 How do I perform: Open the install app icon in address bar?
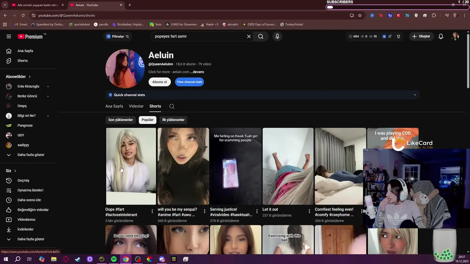pos(352,15)
